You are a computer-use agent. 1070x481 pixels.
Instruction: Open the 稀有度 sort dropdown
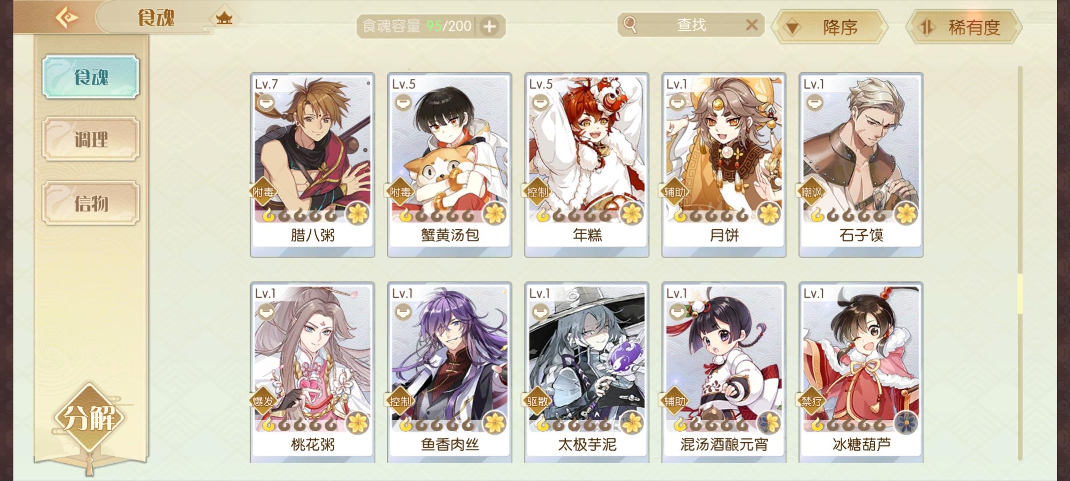[x=964, y=27]
